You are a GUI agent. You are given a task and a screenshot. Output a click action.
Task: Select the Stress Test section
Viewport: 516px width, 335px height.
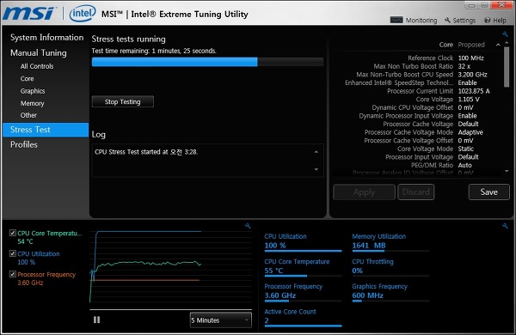click(x=46, y=130)
